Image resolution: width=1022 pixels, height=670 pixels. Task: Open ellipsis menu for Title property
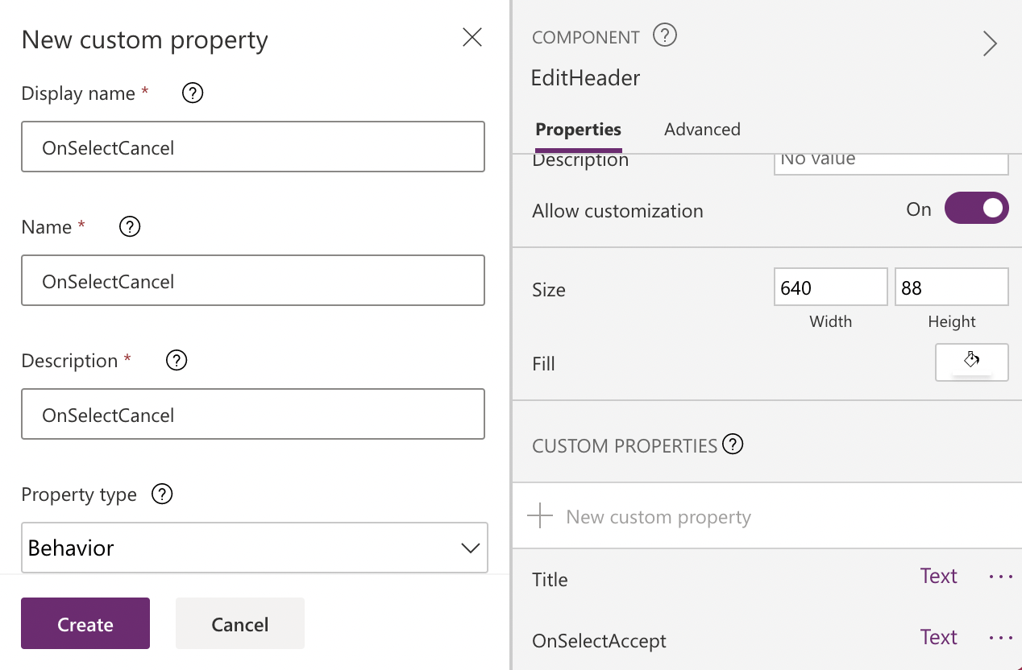click(x=1000, y=577)
